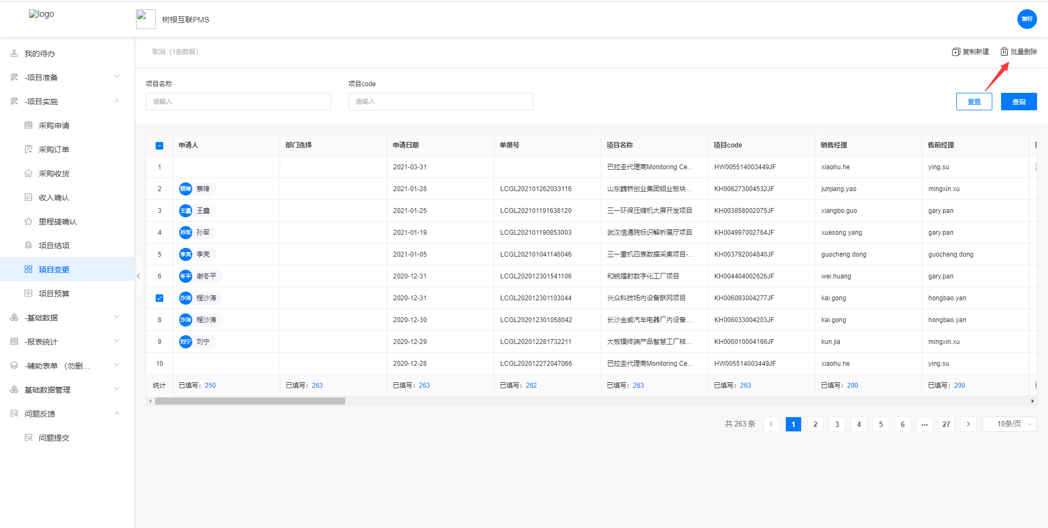Click the 采购申请 list icon
This screenshot has height=528, width=1048.
click(28, 126)
